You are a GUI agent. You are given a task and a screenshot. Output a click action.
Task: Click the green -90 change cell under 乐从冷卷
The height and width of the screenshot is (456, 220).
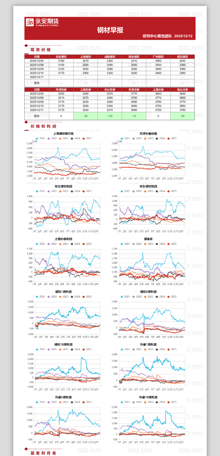click(183, 116)
